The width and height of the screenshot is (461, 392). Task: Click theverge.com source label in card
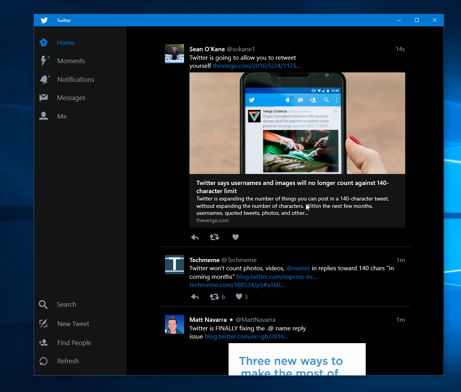pyautogui.click(x=213, y=220)
